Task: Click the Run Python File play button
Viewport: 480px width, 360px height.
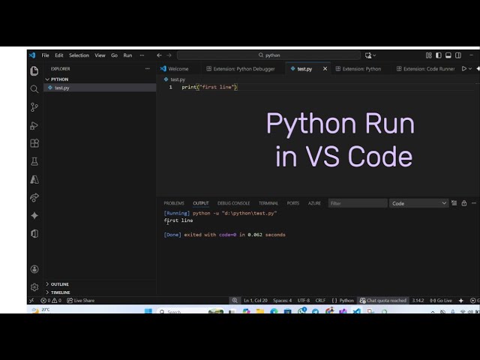Action: 464,68
